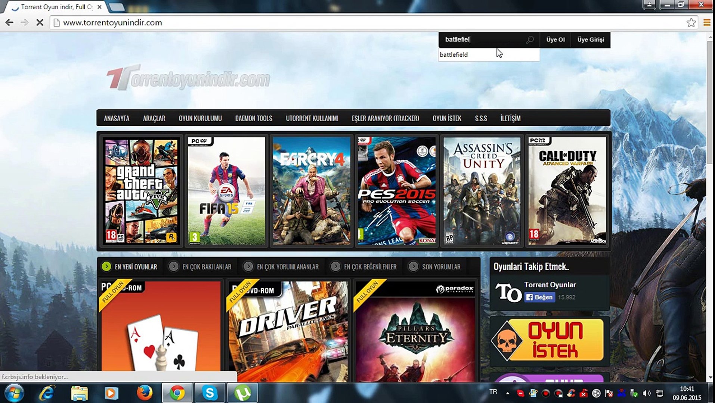The height and width of the screenshot is (403, 715).
Task: Launch Firefox from the taskbar
Action: click(145, 393)
